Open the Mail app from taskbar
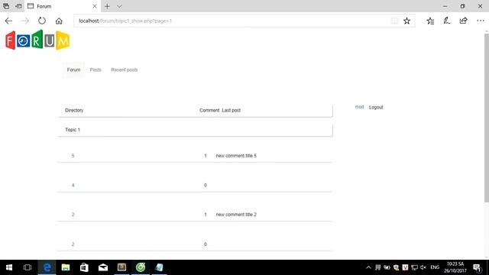Image resolution: width=489 pixels, height=275 pixels. click(103, 267)
